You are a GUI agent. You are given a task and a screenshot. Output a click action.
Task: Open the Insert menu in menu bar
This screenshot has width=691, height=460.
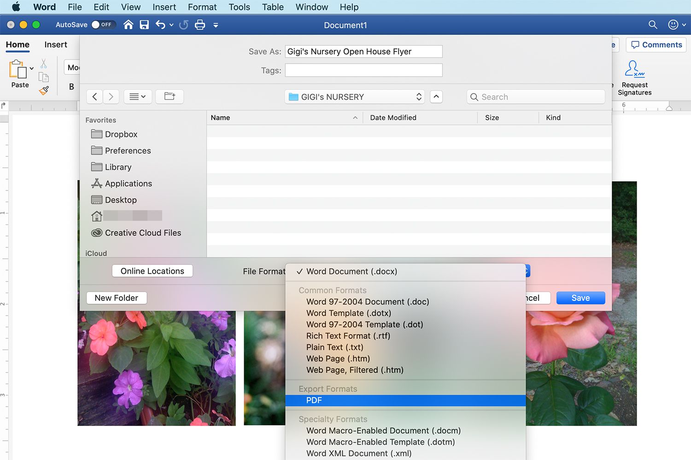(164, 7)
